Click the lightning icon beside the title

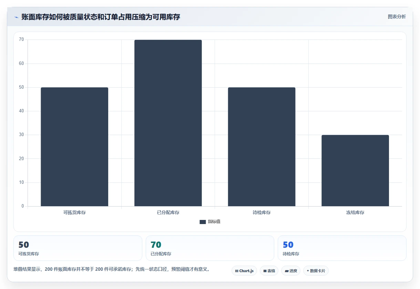[x=16, y=17]
